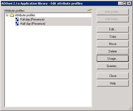
Task: Select the Full day (Presence) profile
Action: (32, 19)
